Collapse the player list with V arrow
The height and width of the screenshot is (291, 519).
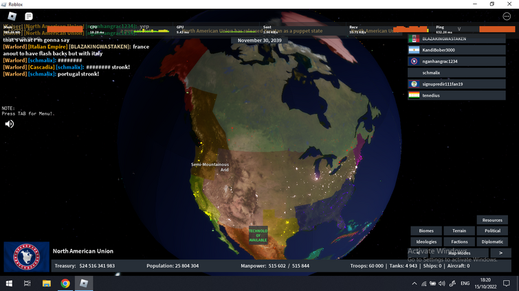pyautogui.click(x=459, y=29)
